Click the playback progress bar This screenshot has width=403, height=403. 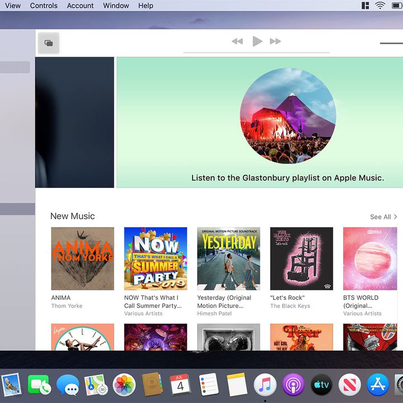[256, 53]
